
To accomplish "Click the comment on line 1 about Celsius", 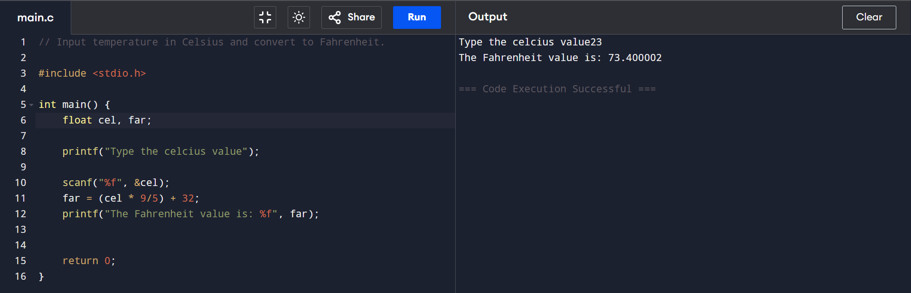I will 212,42.
